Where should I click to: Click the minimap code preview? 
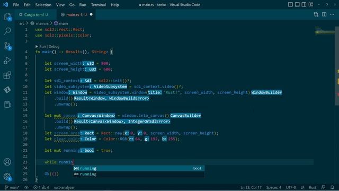(324, 30)
